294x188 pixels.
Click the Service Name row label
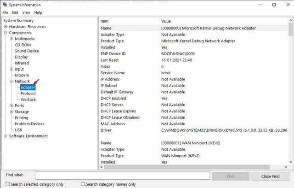[113, 73]
